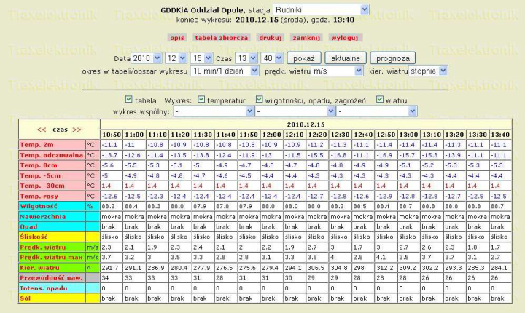Open tabela zbiorcza link
Viewport: 525px width, 313px height.
(x=222, y=38)
